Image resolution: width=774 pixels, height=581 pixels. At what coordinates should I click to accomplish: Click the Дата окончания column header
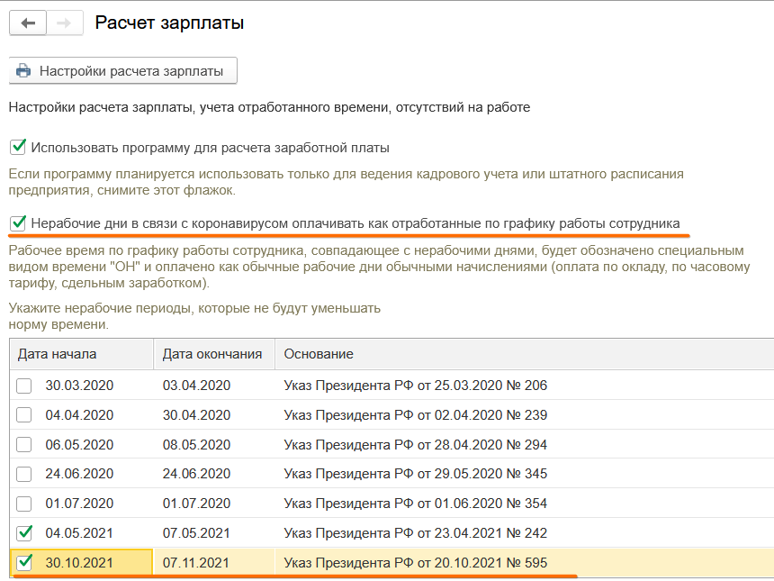pyautogui.click(x=212, y=354)
